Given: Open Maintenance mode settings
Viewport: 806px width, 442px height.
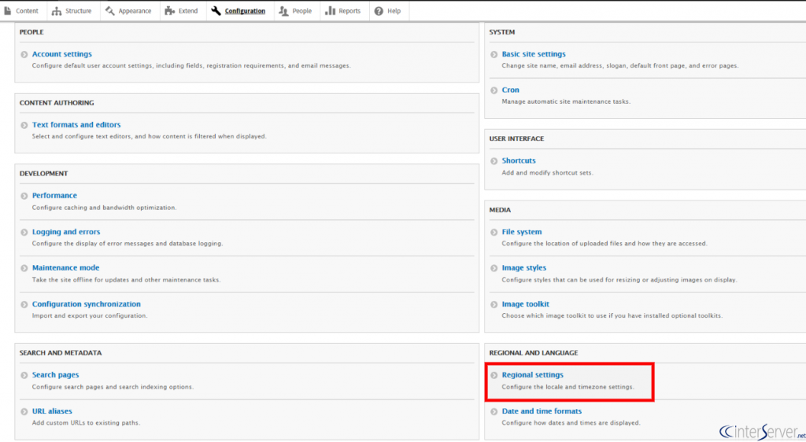Looking at the screenshot, I should click(66, 268).
